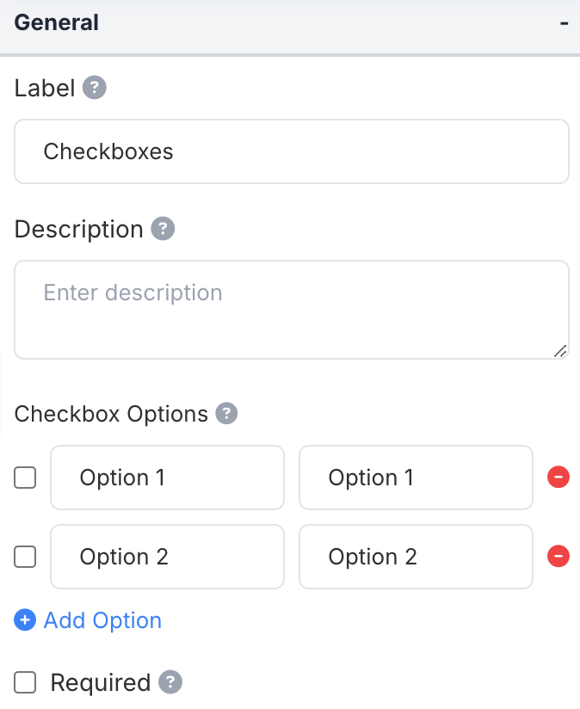The height and width of the screenshot is (709, 580).
Task: Edit the first Option 1 label field
Action: coord(167,478)
